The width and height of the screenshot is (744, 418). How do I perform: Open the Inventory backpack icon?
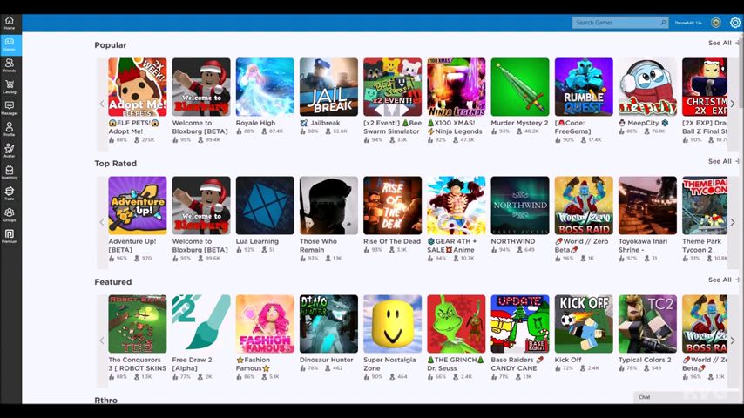pyautogui.click(x=10, y=172)
